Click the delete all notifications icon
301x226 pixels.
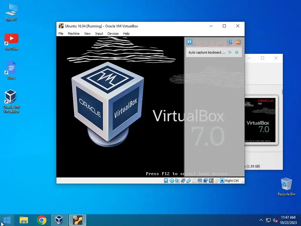click(x=238, y=42)
